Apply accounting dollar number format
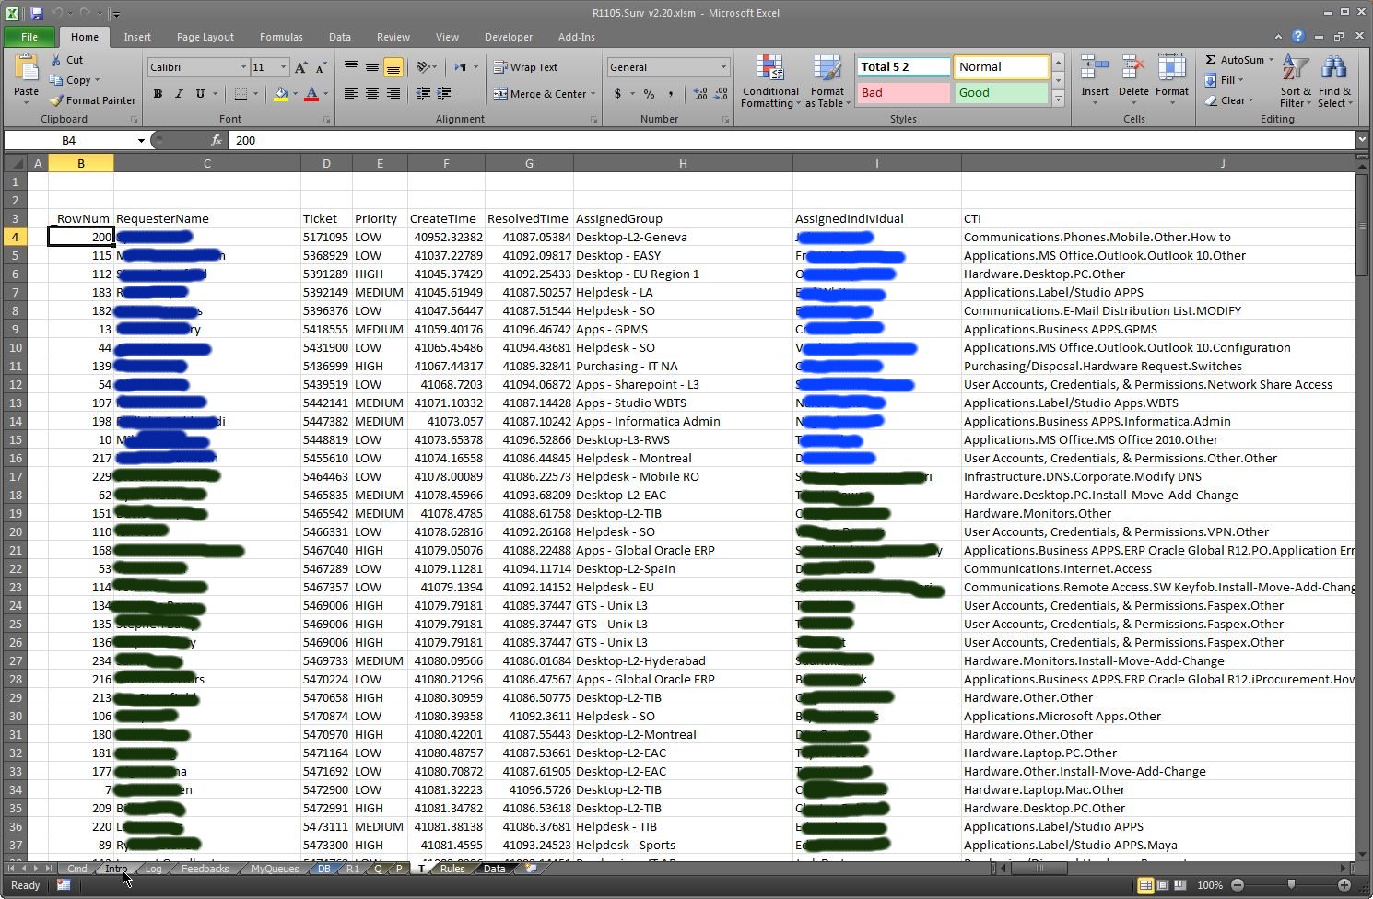This screenshot has width=1373, height=899. coord(617,94)
